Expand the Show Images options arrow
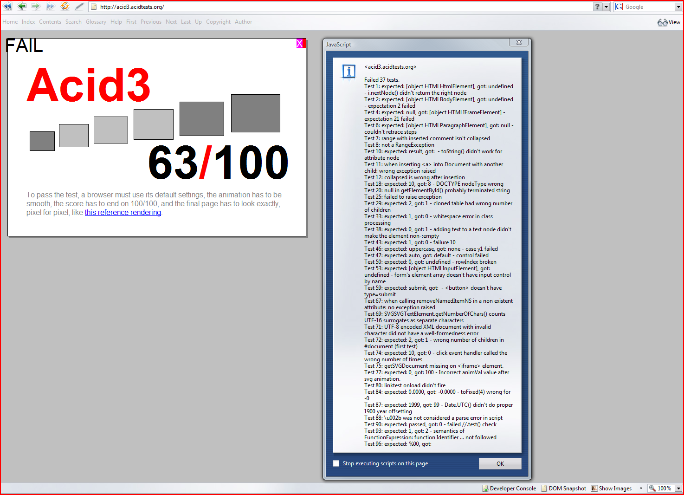Viewport: 684px width, 495px height. tap(641, 488)
